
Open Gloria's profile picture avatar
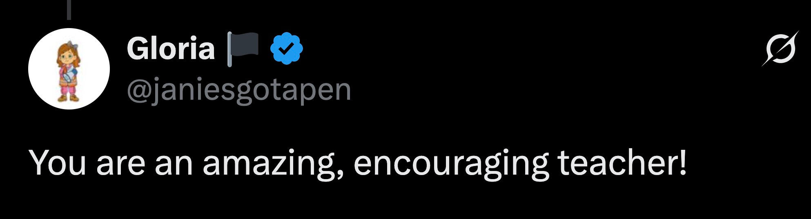pos(69,69)
